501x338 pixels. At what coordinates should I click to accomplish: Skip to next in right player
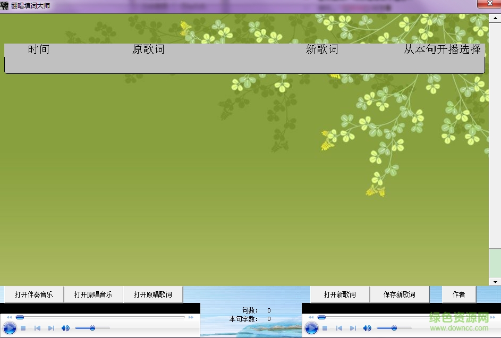pos(353,328)
